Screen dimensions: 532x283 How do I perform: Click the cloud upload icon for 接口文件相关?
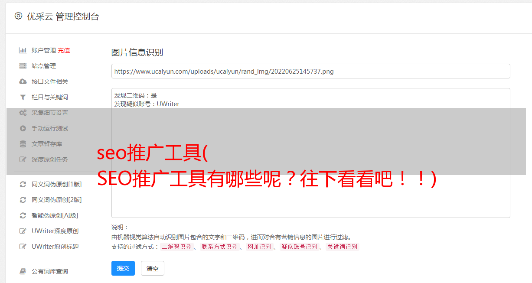click(23, 81)
